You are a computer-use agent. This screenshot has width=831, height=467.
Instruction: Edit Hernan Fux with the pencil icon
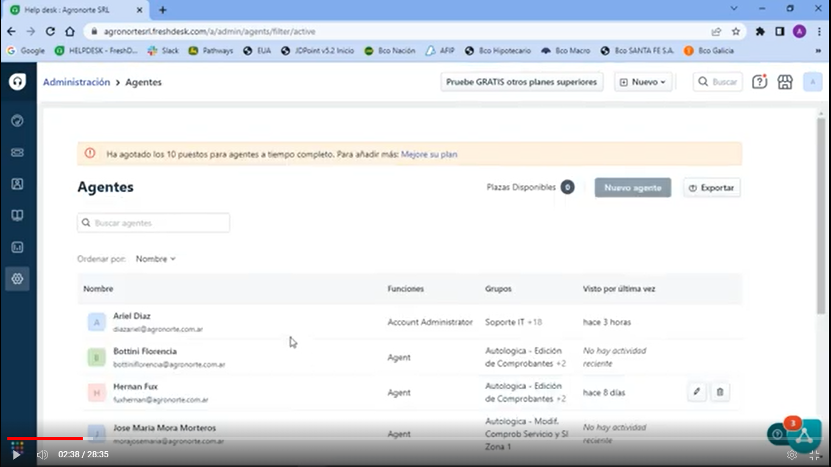[x=697, y=392]
